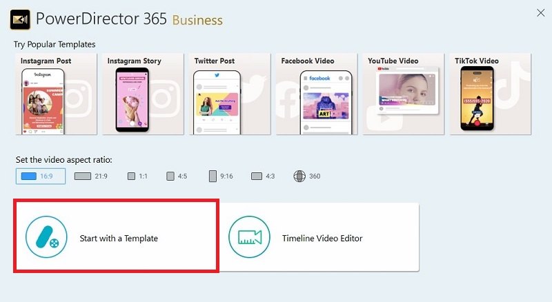Image resolution: width=552 pixels, height=302 pixels.
Task: Switch aspect ratio to 4:5
Action: pyautogui.click(x=177, y=176)
